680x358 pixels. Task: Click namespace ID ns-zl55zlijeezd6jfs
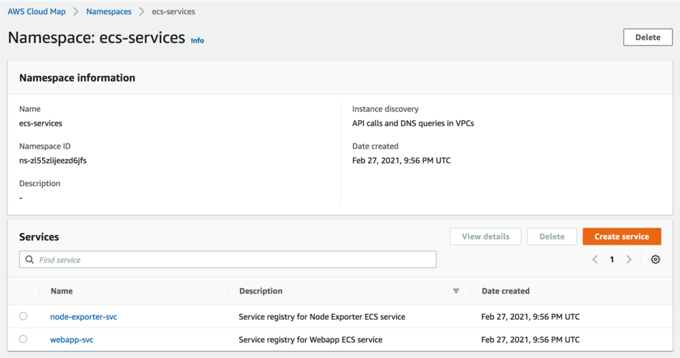(53, 160)
